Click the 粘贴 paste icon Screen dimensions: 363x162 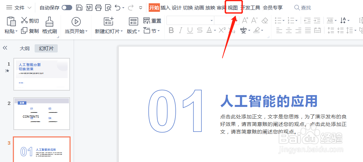click(x=11, y=21)
